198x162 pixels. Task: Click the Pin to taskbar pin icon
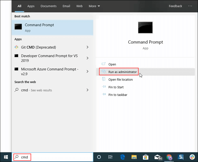104,94
